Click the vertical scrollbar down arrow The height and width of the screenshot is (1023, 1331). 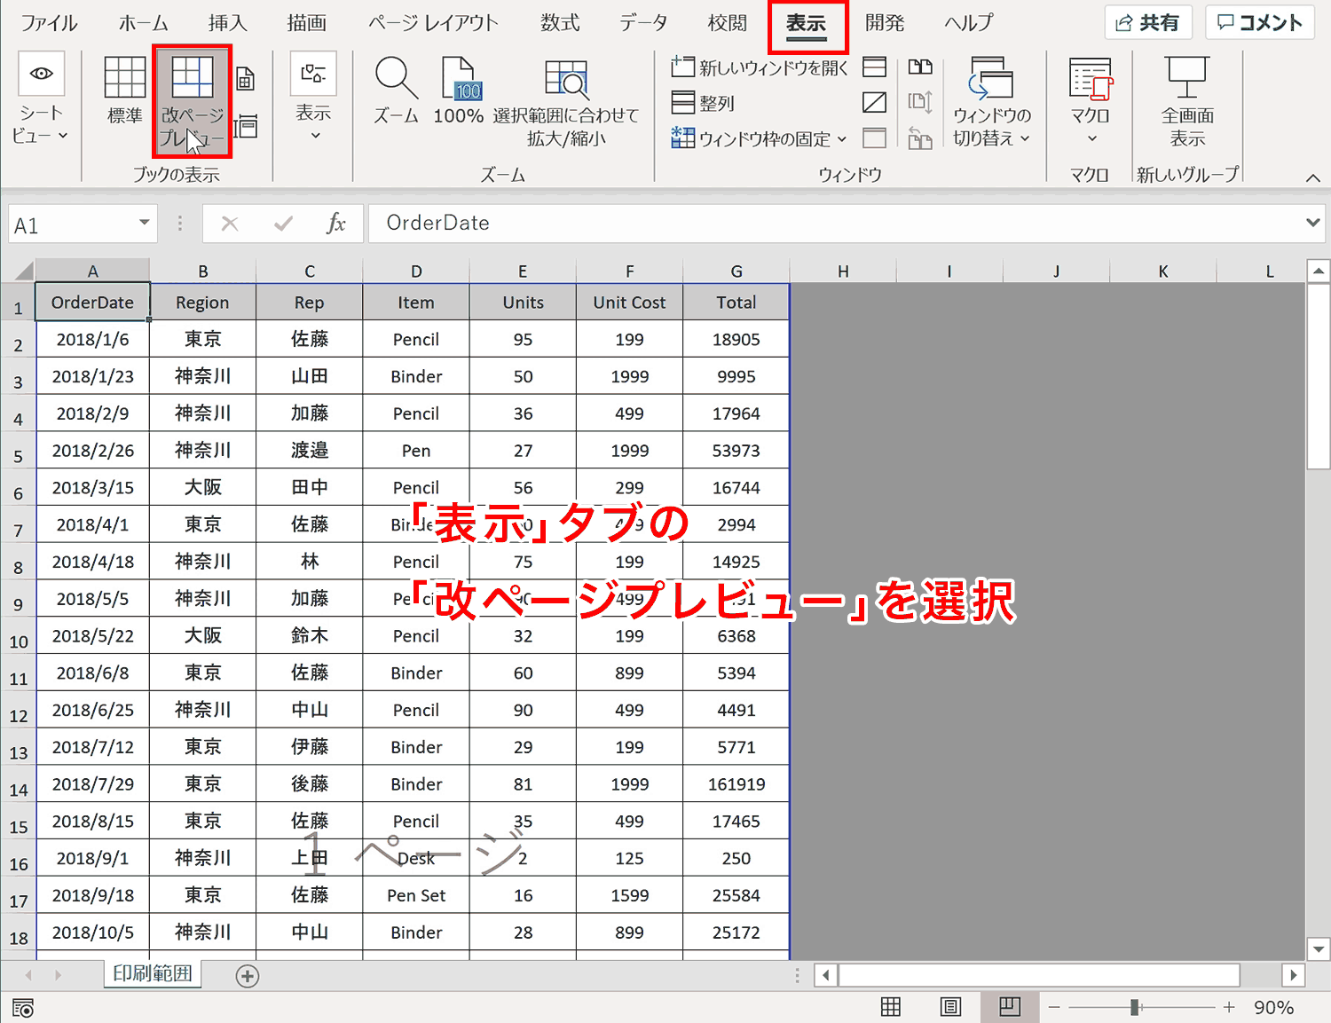pyautogui.click(x=1319, y=949)
